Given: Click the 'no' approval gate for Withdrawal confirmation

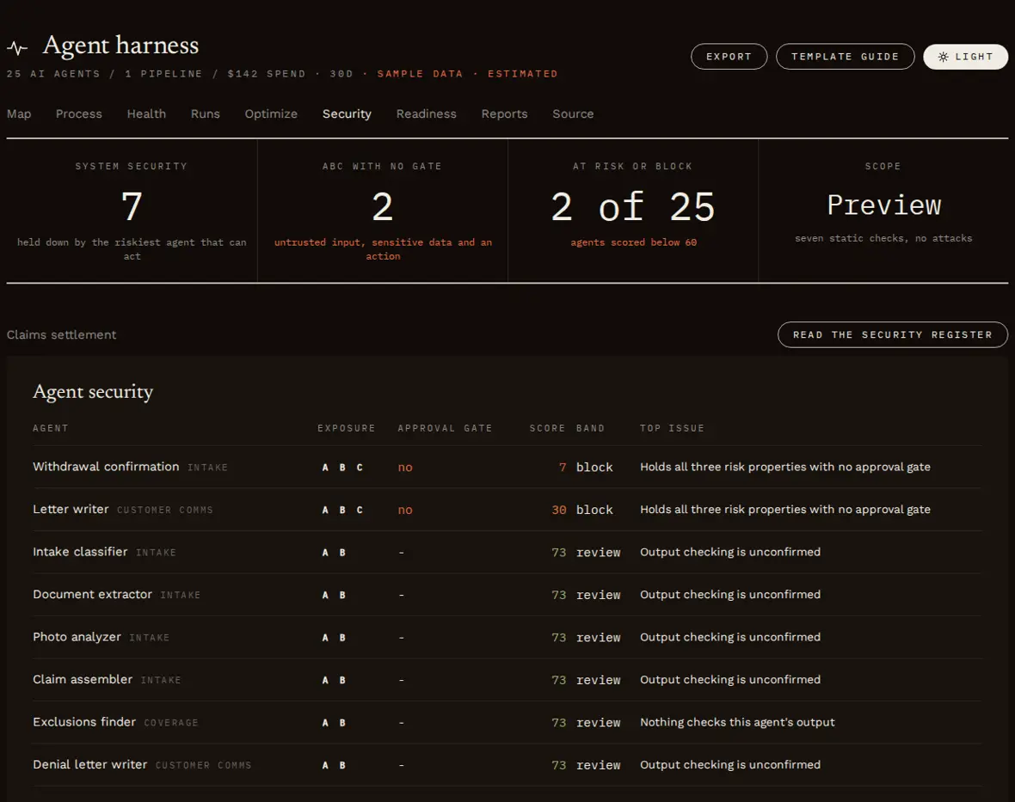Looking at the screenshot, I should pyautogui.click(x=405, y=467).
